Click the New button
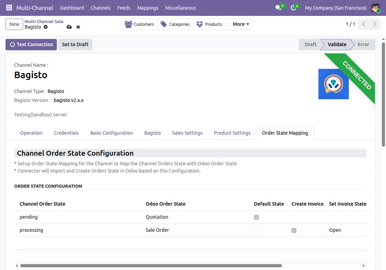386x270 pixels. pyautogui.click(x=14, y=24)
